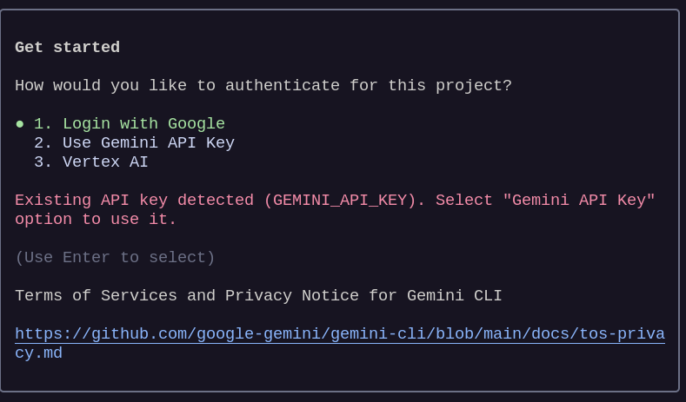Click Gemini CLI in the terms line
Viewport: 686px width, 402px height.
click(x=454, y=296)
